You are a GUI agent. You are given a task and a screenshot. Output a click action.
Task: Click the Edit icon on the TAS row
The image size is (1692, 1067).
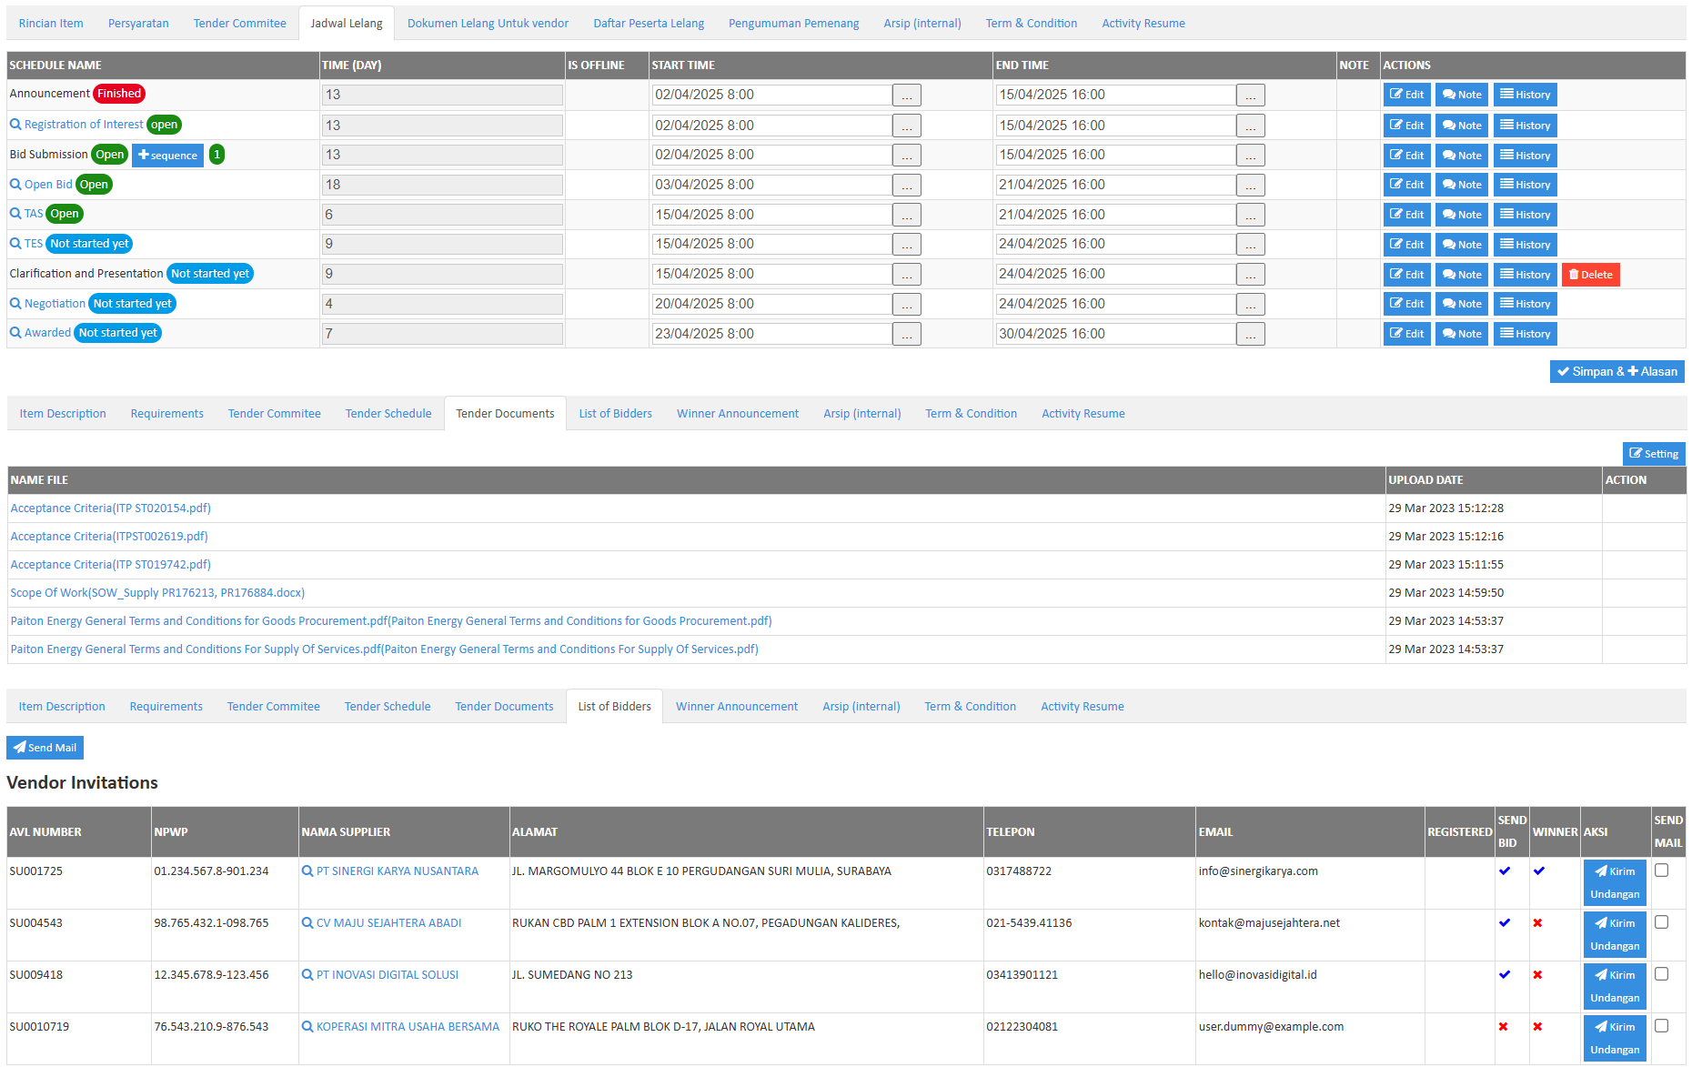pyautogui.click(x=1406, y=214)
